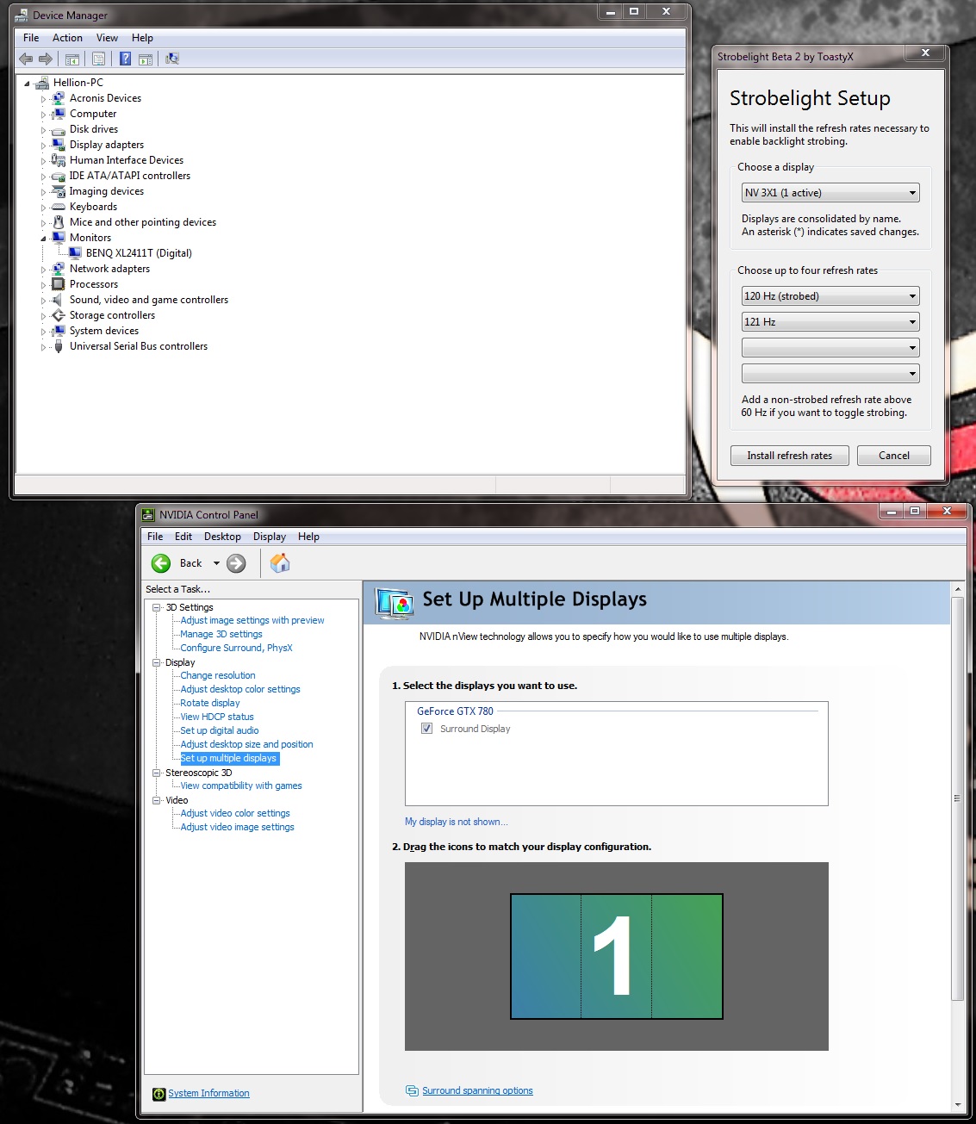Click the System Information icon
This screenshot has height=1124, width=976.
click(159, 1094)
